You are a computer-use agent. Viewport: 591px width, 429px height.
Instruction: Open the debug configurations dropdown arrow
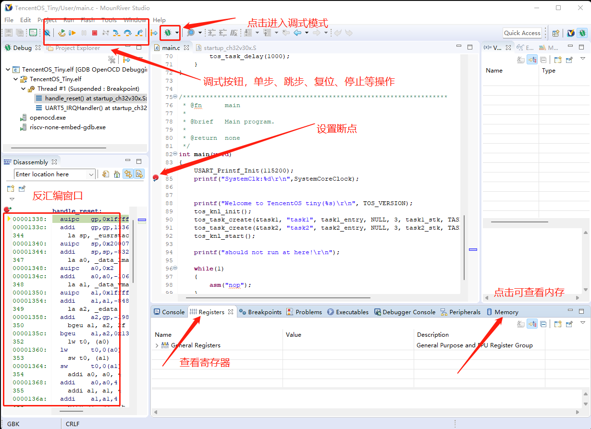[177, 33]
